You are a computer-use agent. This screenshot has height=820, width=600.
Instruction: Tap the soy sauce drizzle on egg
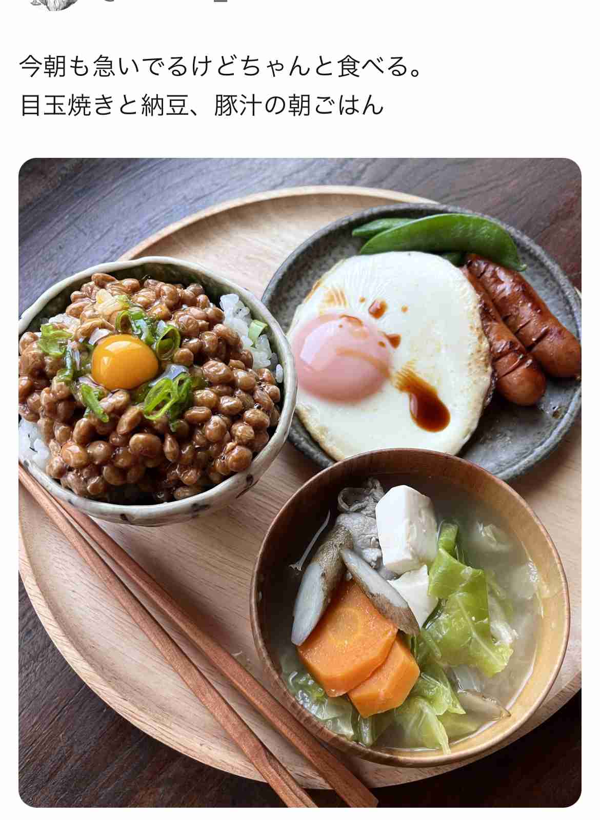point(423,400)
